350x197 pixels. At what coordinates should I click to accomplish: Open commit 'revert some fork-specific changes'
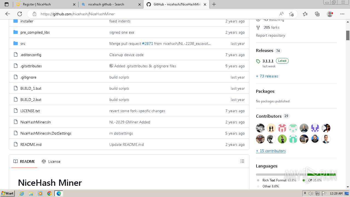pos(137,111)
